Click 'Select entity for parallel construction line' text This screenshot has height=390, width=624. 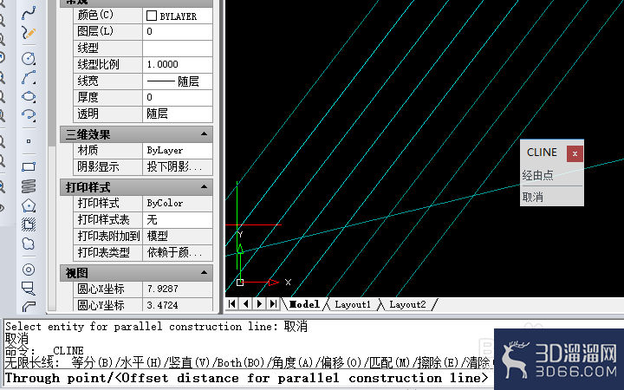[141, 327]
